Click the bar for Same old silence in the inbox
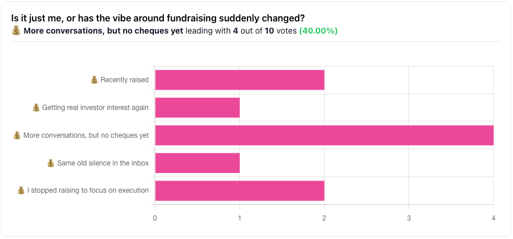This screenshot has width=513, height=239. tap(197, 163)
